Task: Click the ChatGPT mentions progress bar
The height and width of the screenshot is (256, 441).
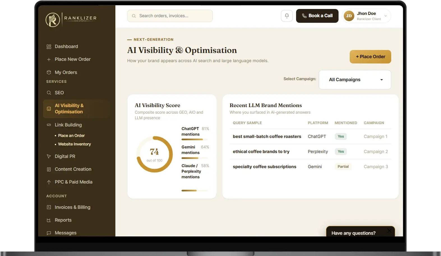Action: point(195,139)
